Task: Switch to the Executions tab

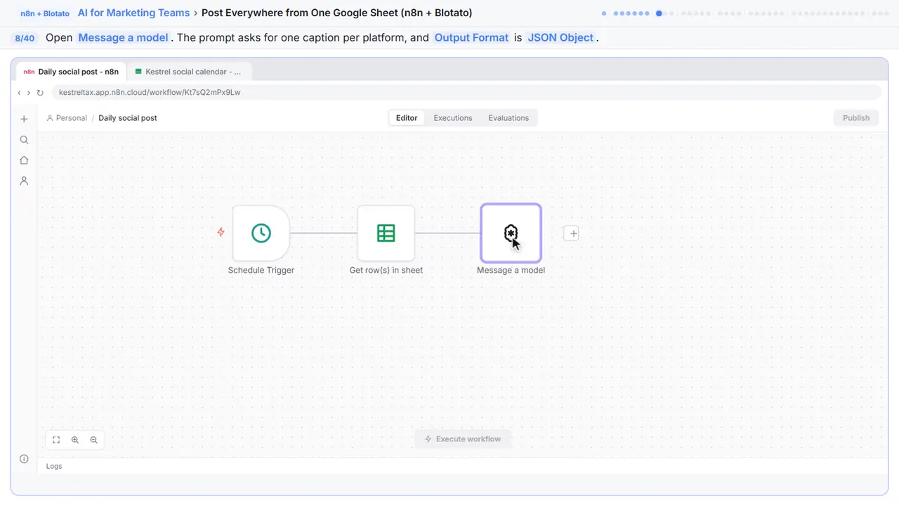Action: tap(453, 118)
